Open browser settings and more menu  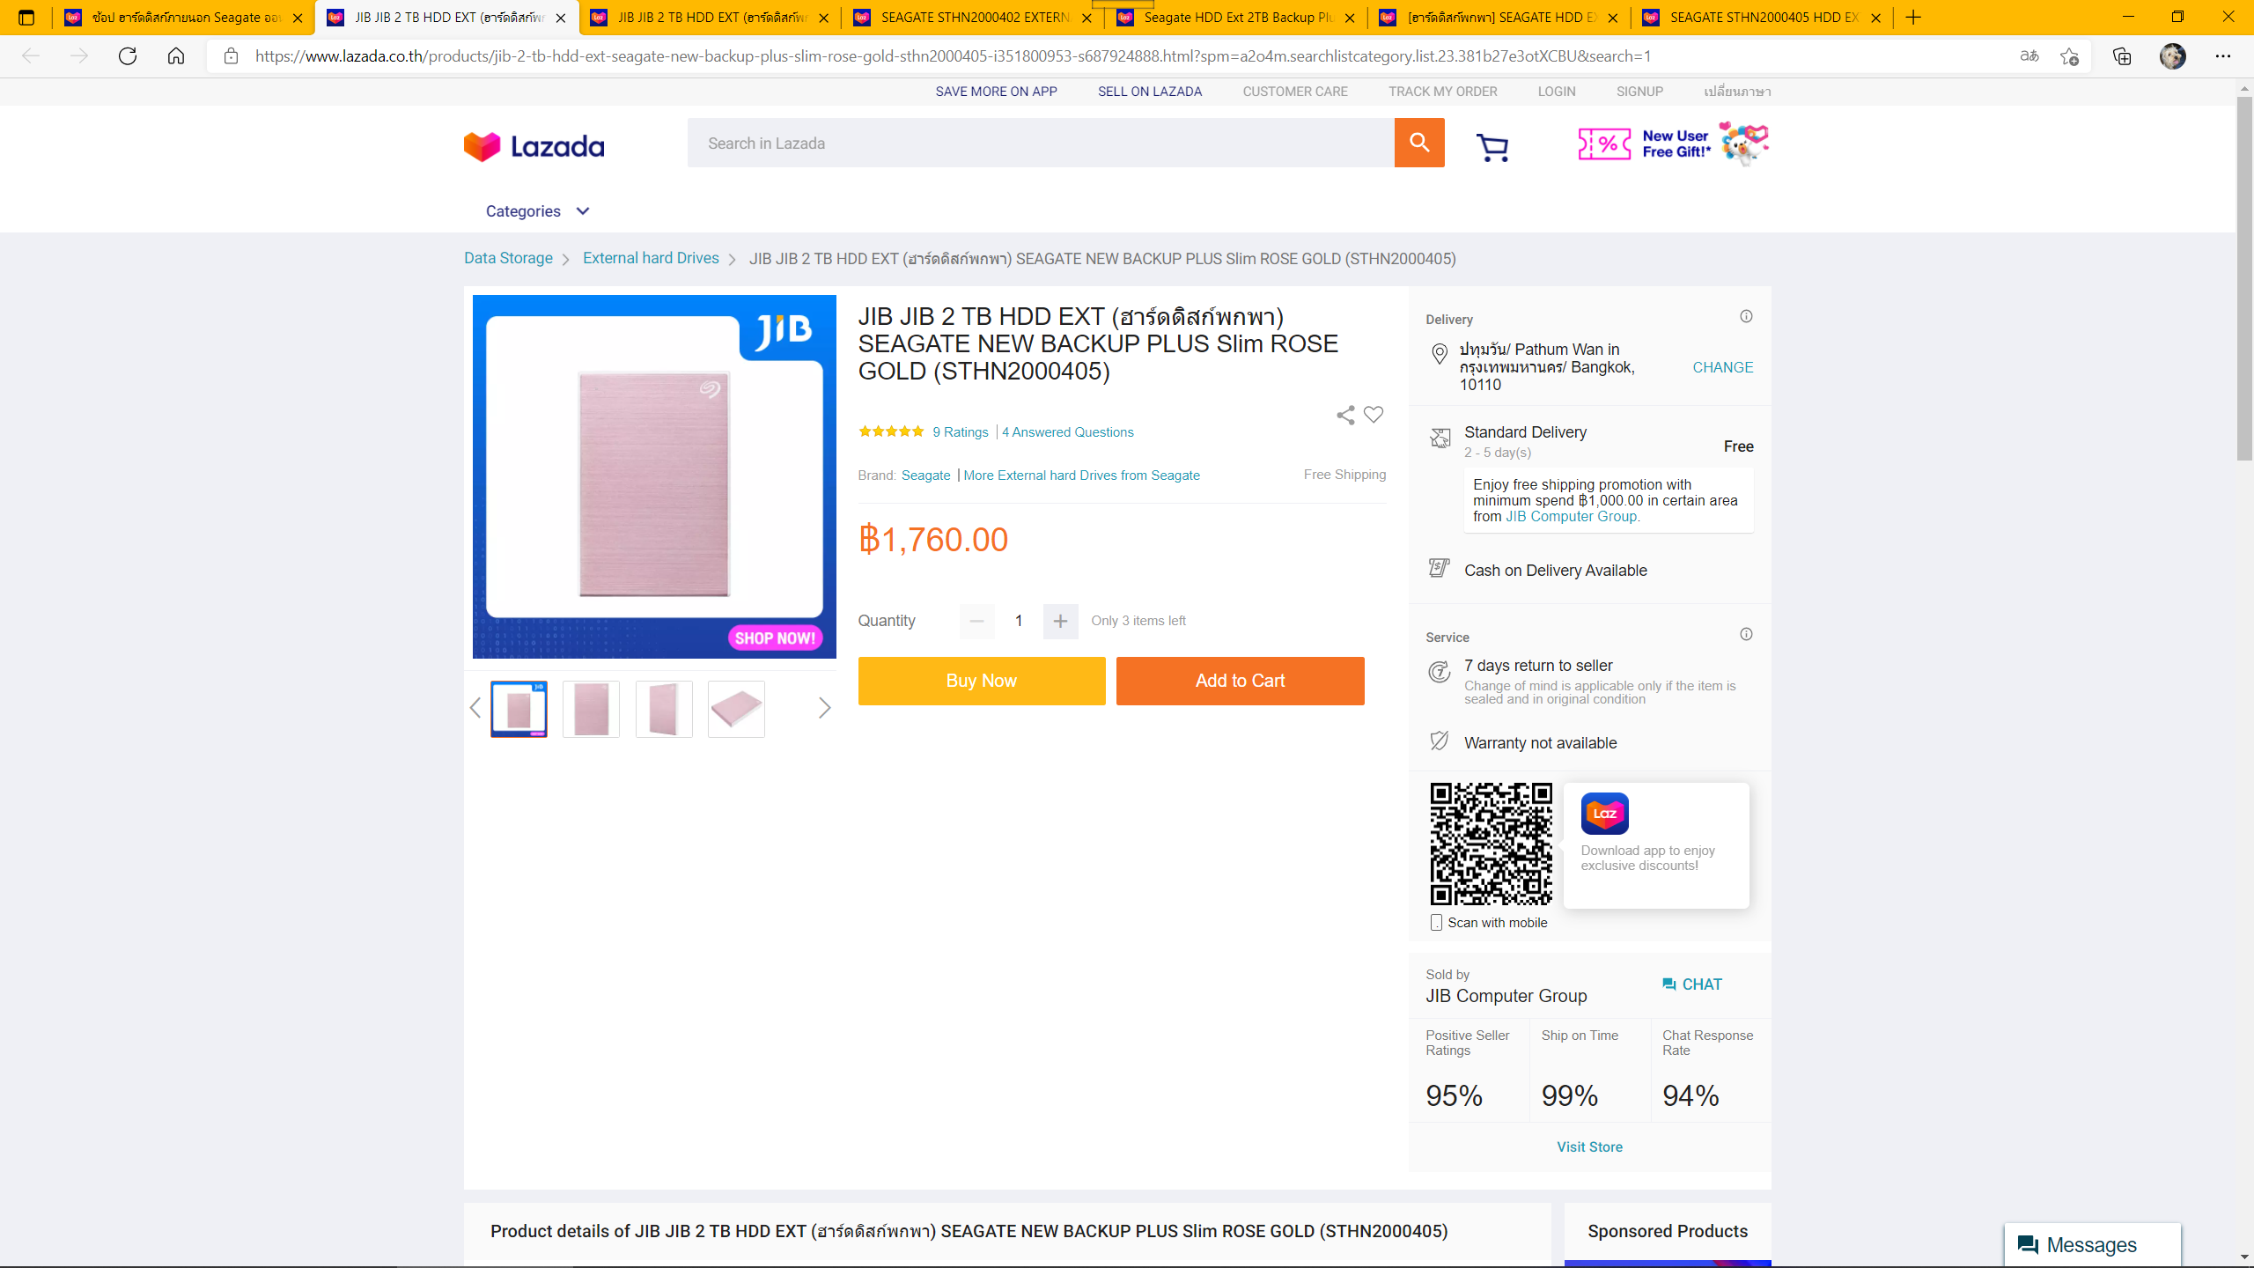click(2223, 56)
